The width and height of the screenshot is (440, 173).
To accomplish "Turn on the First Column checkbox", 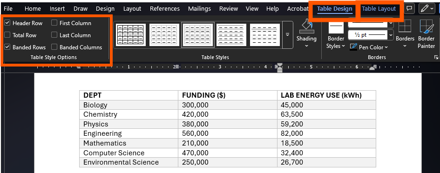I will [x=54, y=23].
